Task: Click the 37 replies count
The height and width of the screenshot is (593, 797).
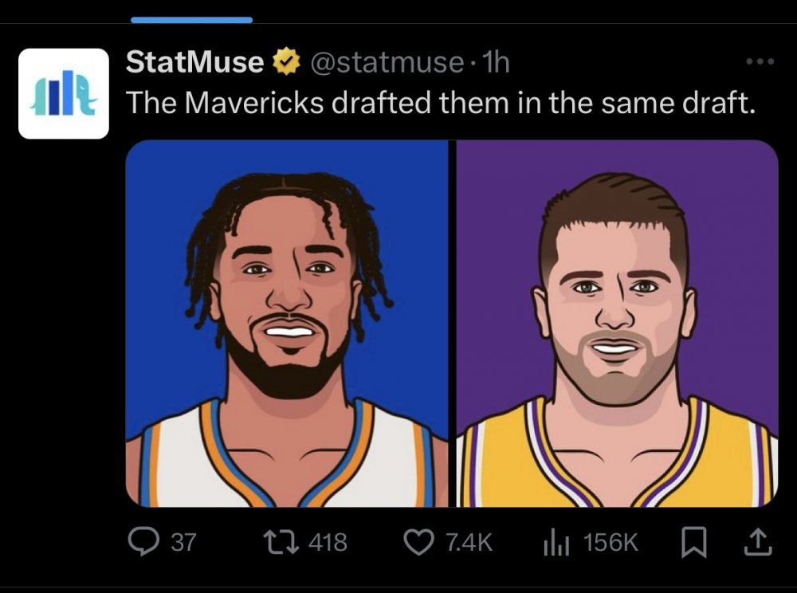Action: [183, 543]
